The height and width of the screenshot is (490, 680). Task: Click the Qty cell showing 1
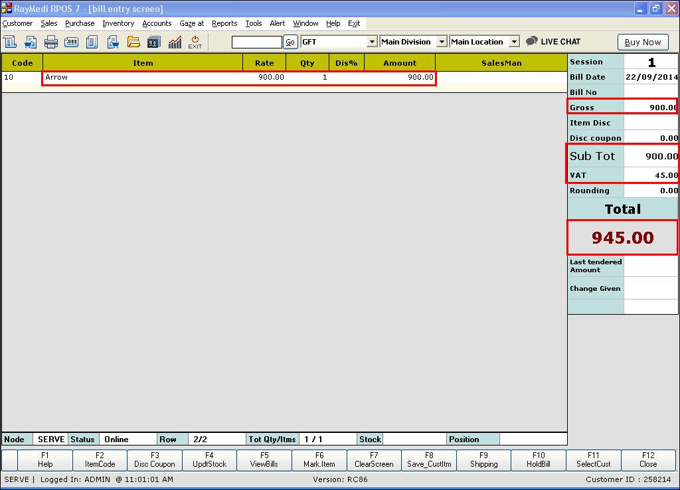[x=307, y=77]
